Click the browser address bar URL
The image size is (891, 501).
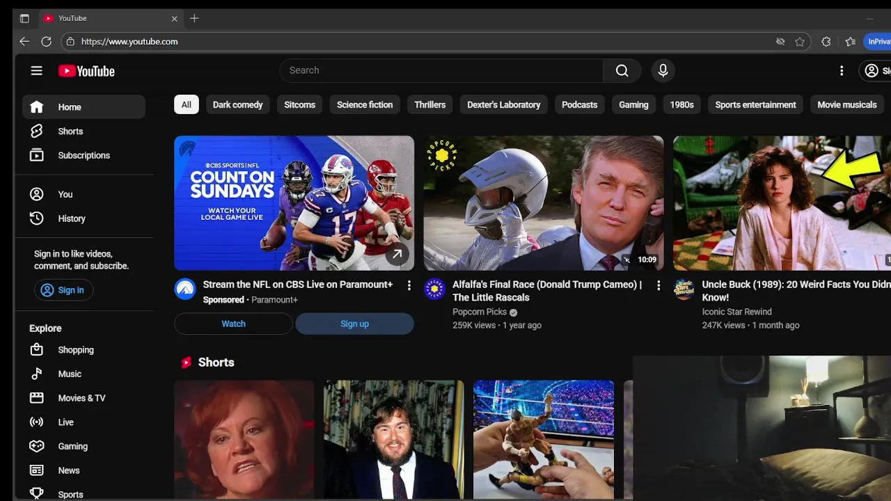click(x=129, y=42)
